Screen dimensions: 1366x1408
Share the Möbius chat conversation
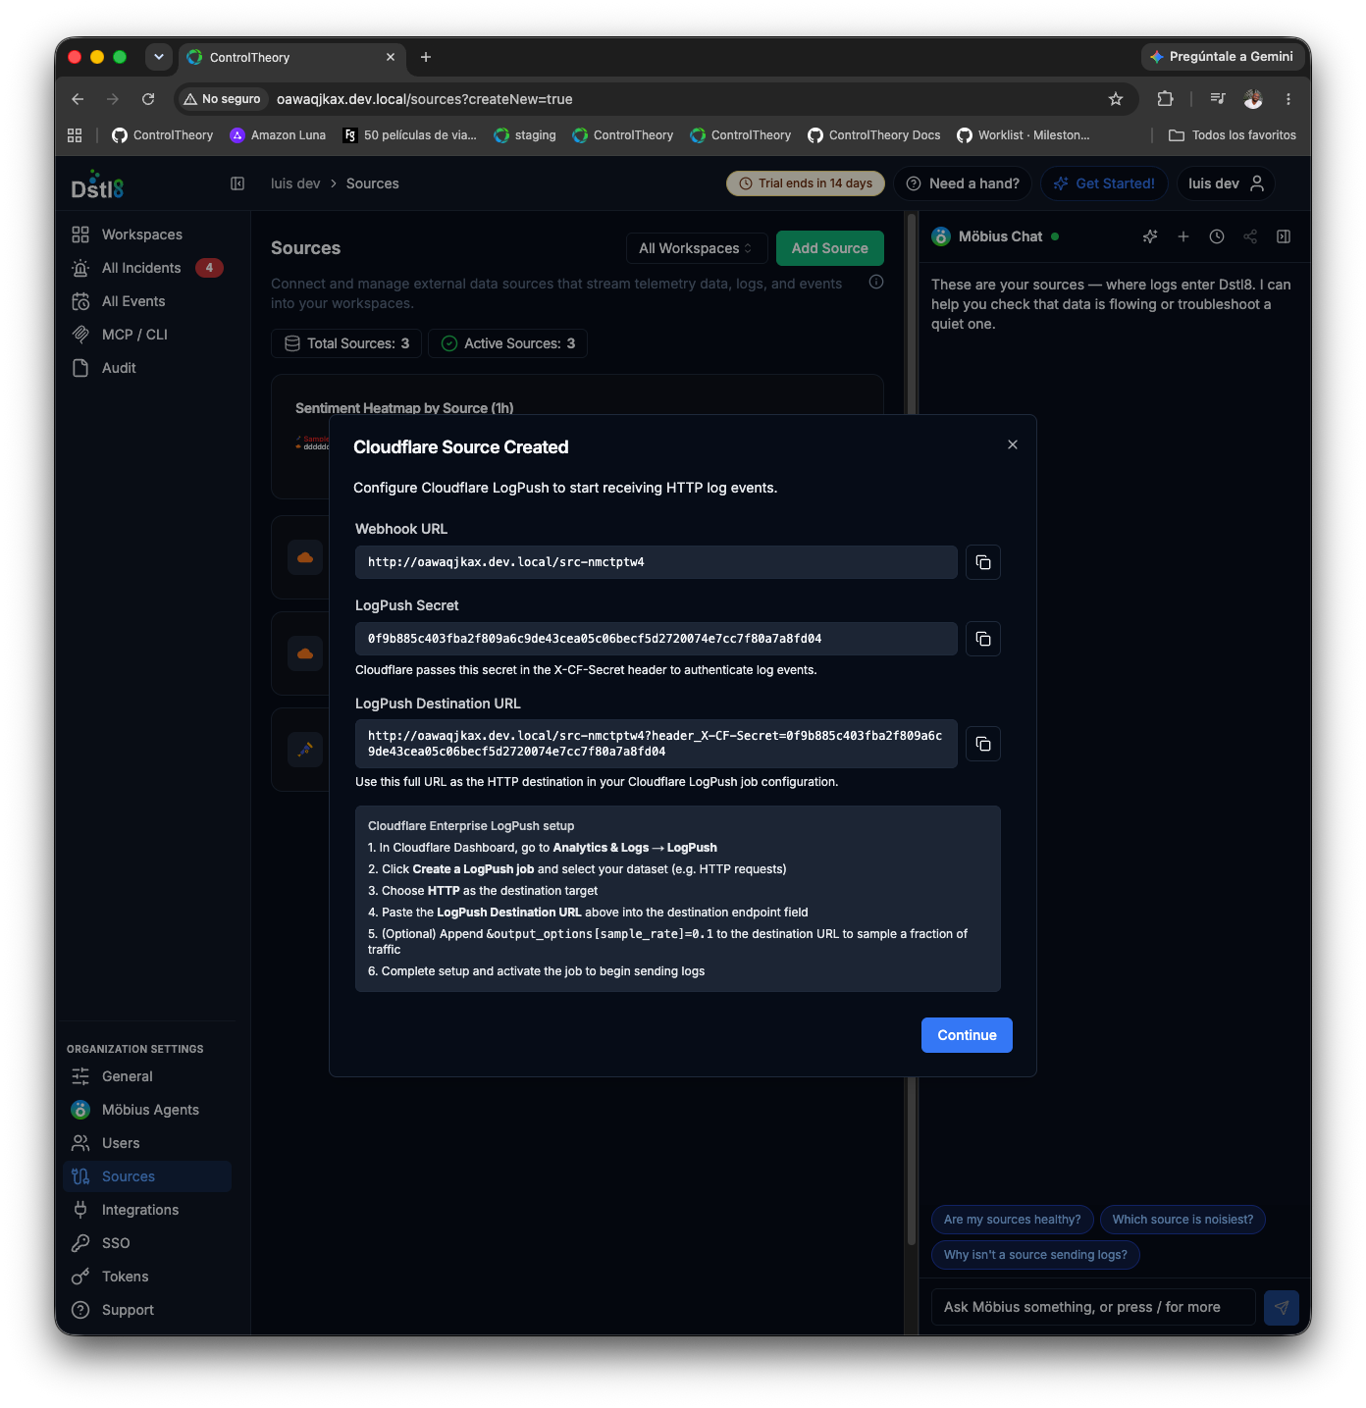pos(1250,236)
